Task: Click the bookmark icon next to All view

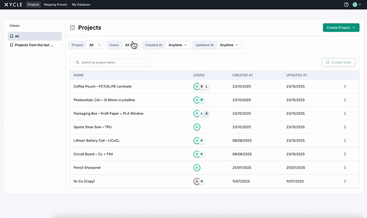Action: (11, 36)
